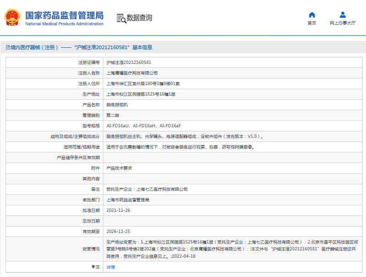Click the 结构及组成/主要组成成分 label

pos(75,136)
